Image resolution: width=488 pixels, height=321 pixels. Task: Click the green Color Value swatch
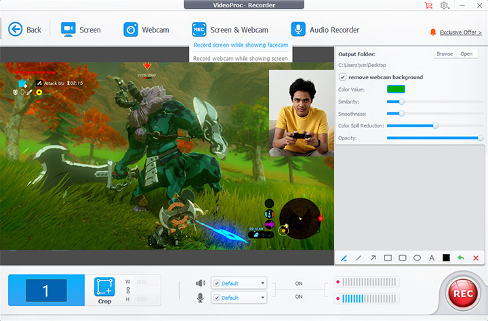(x=396, y=89)
